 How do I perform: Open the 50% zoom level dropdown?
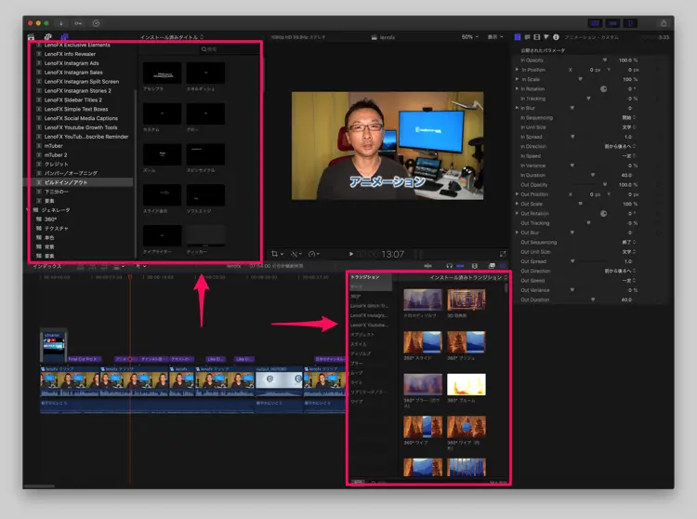tap(470, 37)
